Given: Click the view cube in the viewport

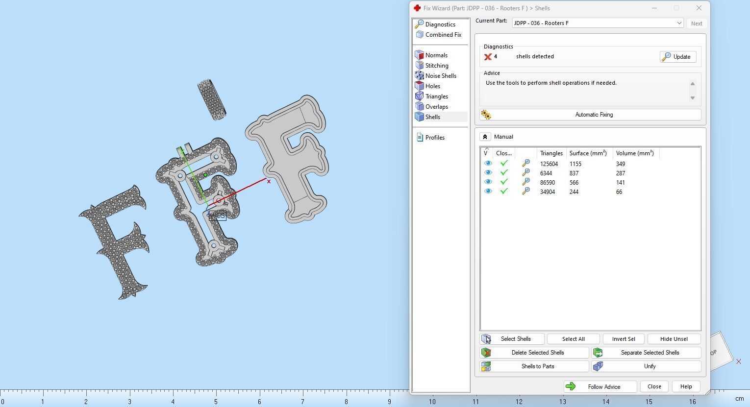Looking at the screenshot, I should point(721,351).
